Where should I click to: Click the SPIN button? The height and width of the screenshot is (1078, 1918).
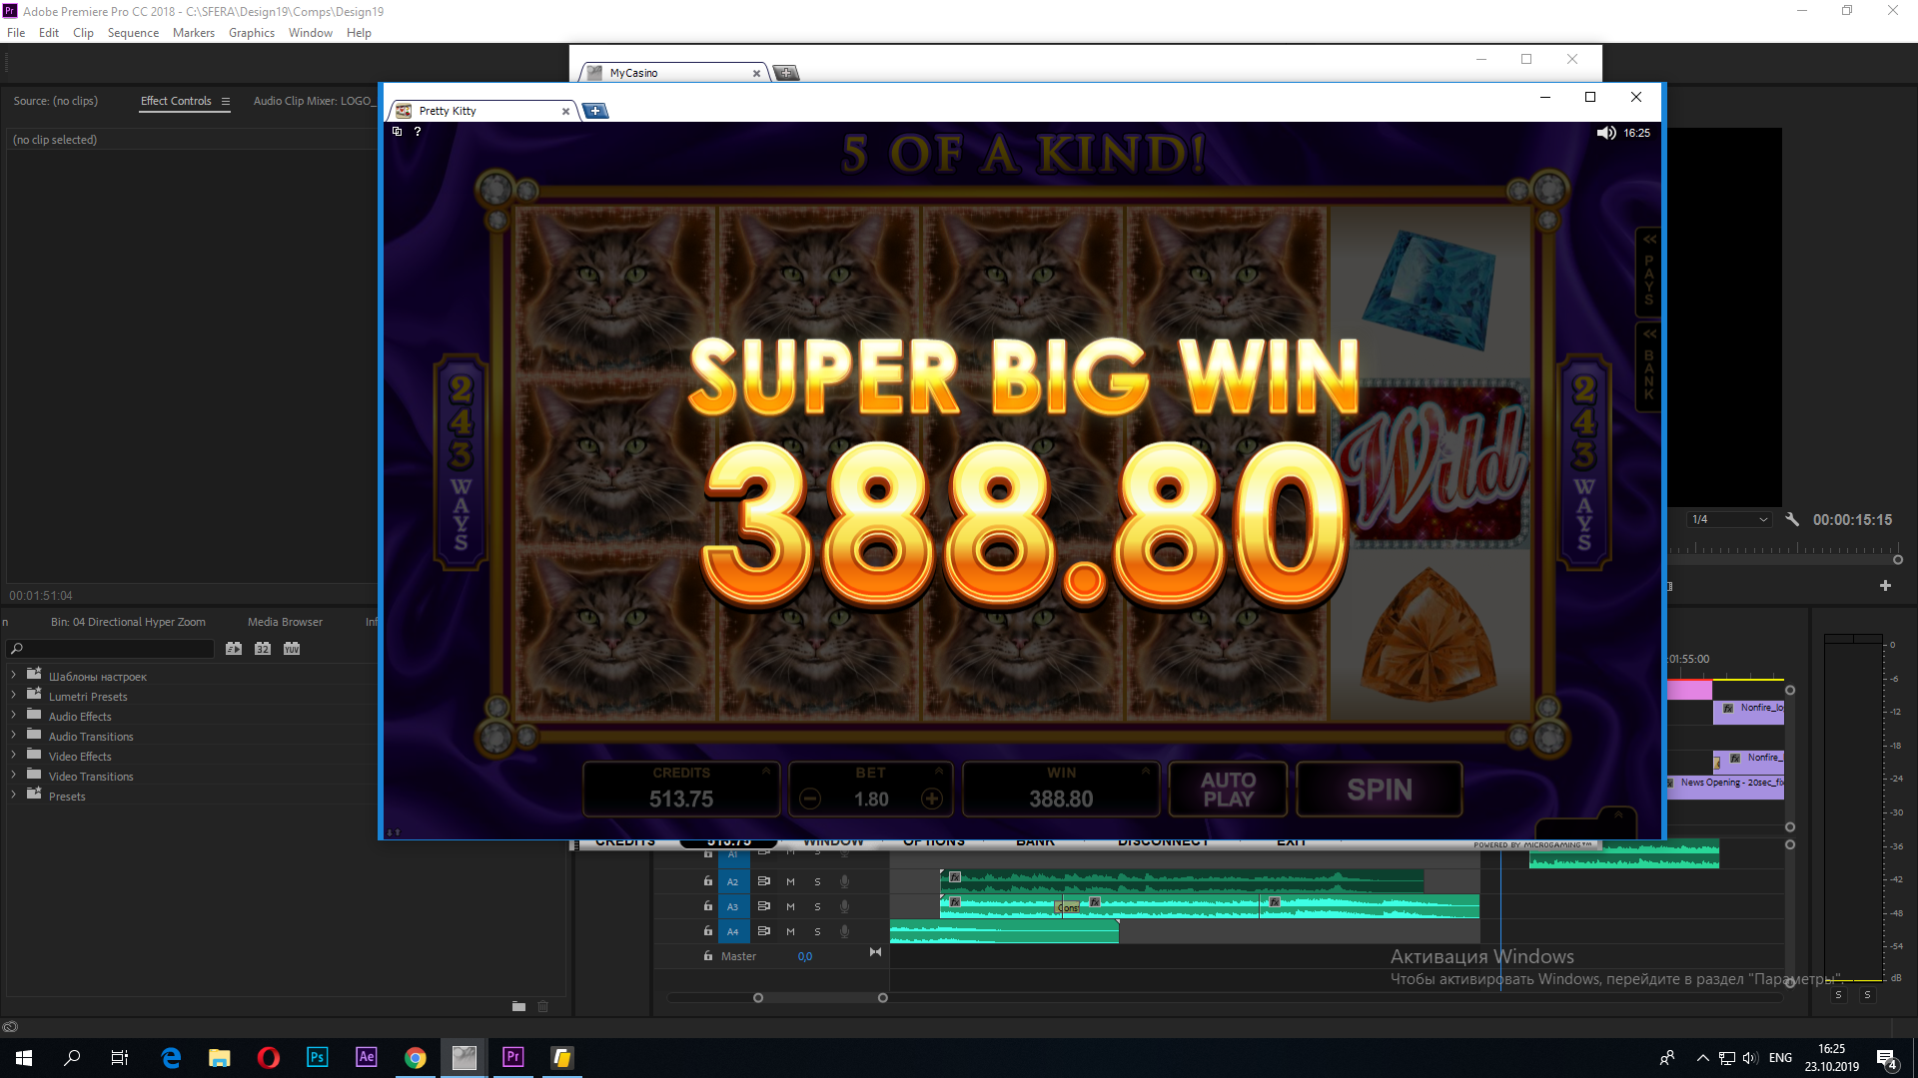click(1380, 790)
